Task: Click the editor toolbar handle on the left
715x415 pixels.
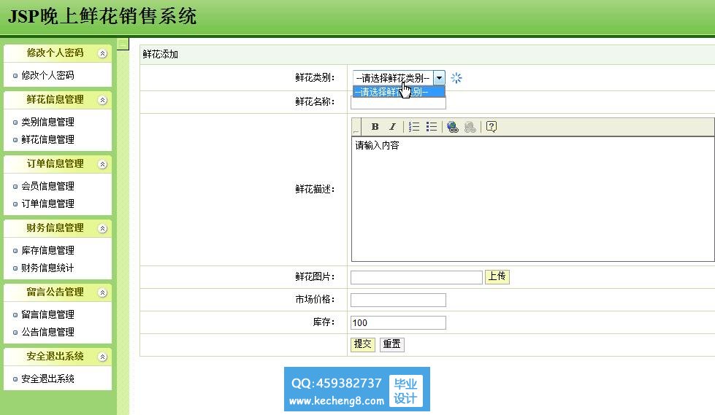Action: (356, 127)
